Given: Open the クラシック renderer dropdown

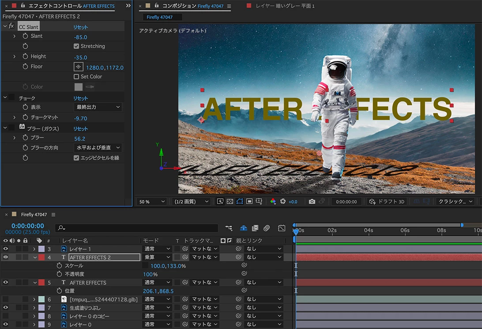Looking at the screenshot, I should coord(455,201).
